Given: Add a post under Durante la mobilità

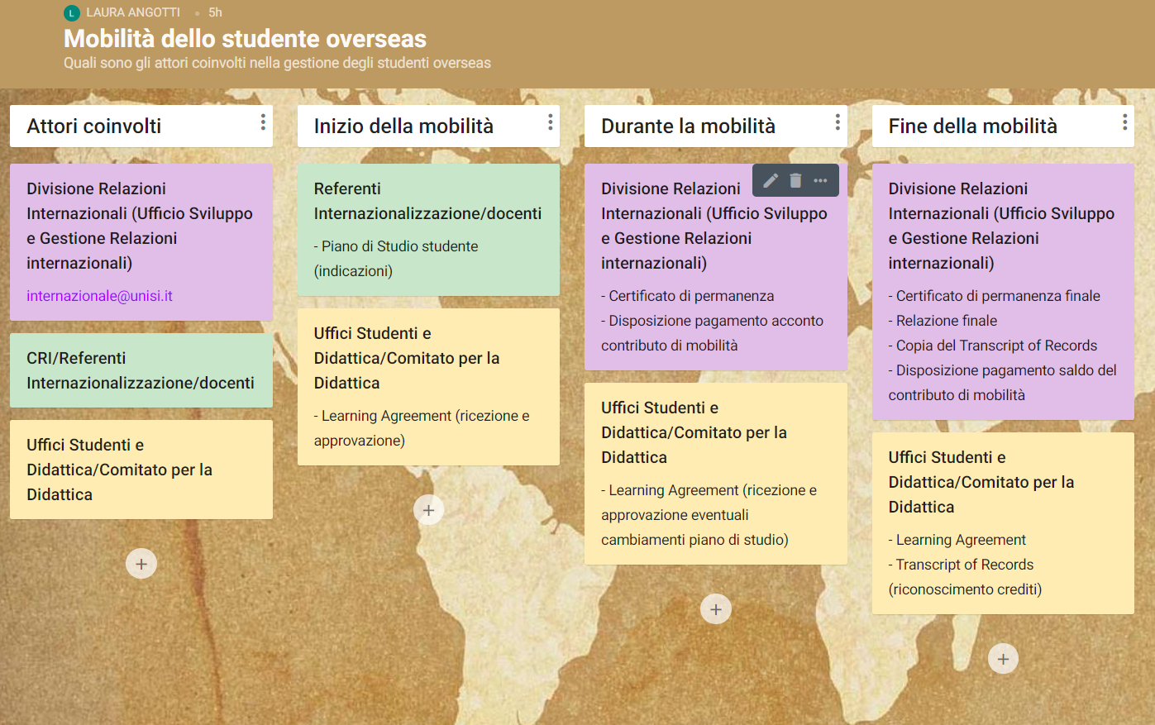Looking at the screenshot, I should (716, 609).
